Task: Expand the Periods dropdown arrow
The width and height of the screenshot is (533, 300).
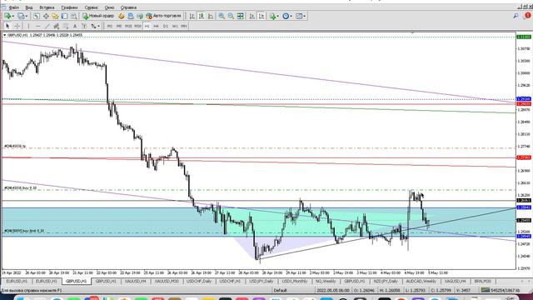Action: pyautogui.click(x=291, y=16)
